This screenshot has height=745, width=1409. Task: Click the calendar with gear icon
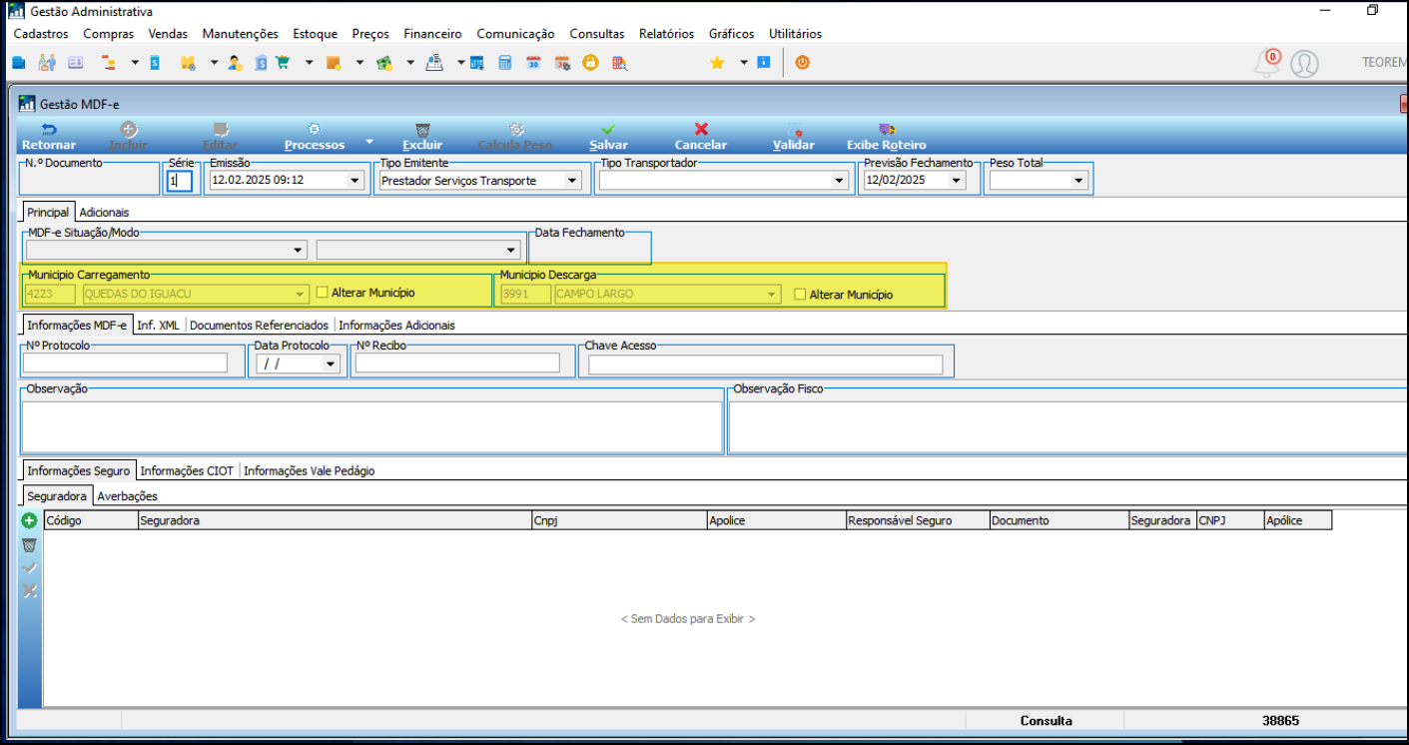click(562, 62)
